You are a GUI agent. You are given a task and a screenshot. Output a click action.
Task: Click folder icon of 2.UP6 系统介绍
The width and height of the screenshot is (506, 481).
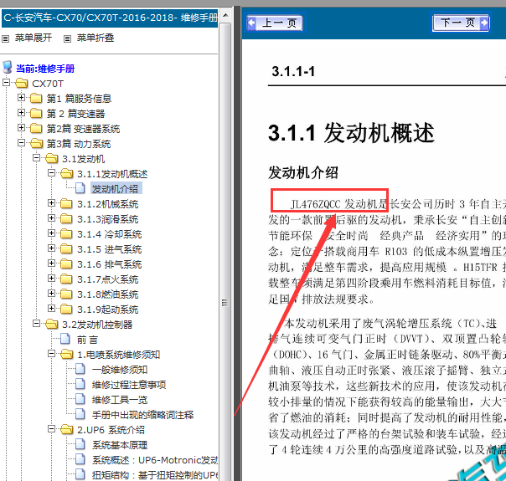[x=67, y=430]
